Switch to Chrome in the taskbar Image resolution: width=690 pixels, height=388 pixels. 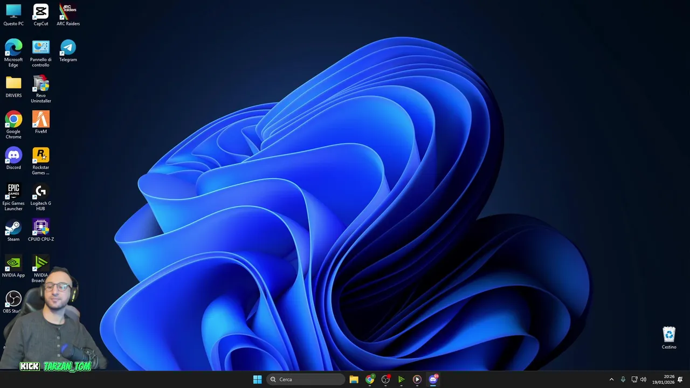tap(370, 379)
